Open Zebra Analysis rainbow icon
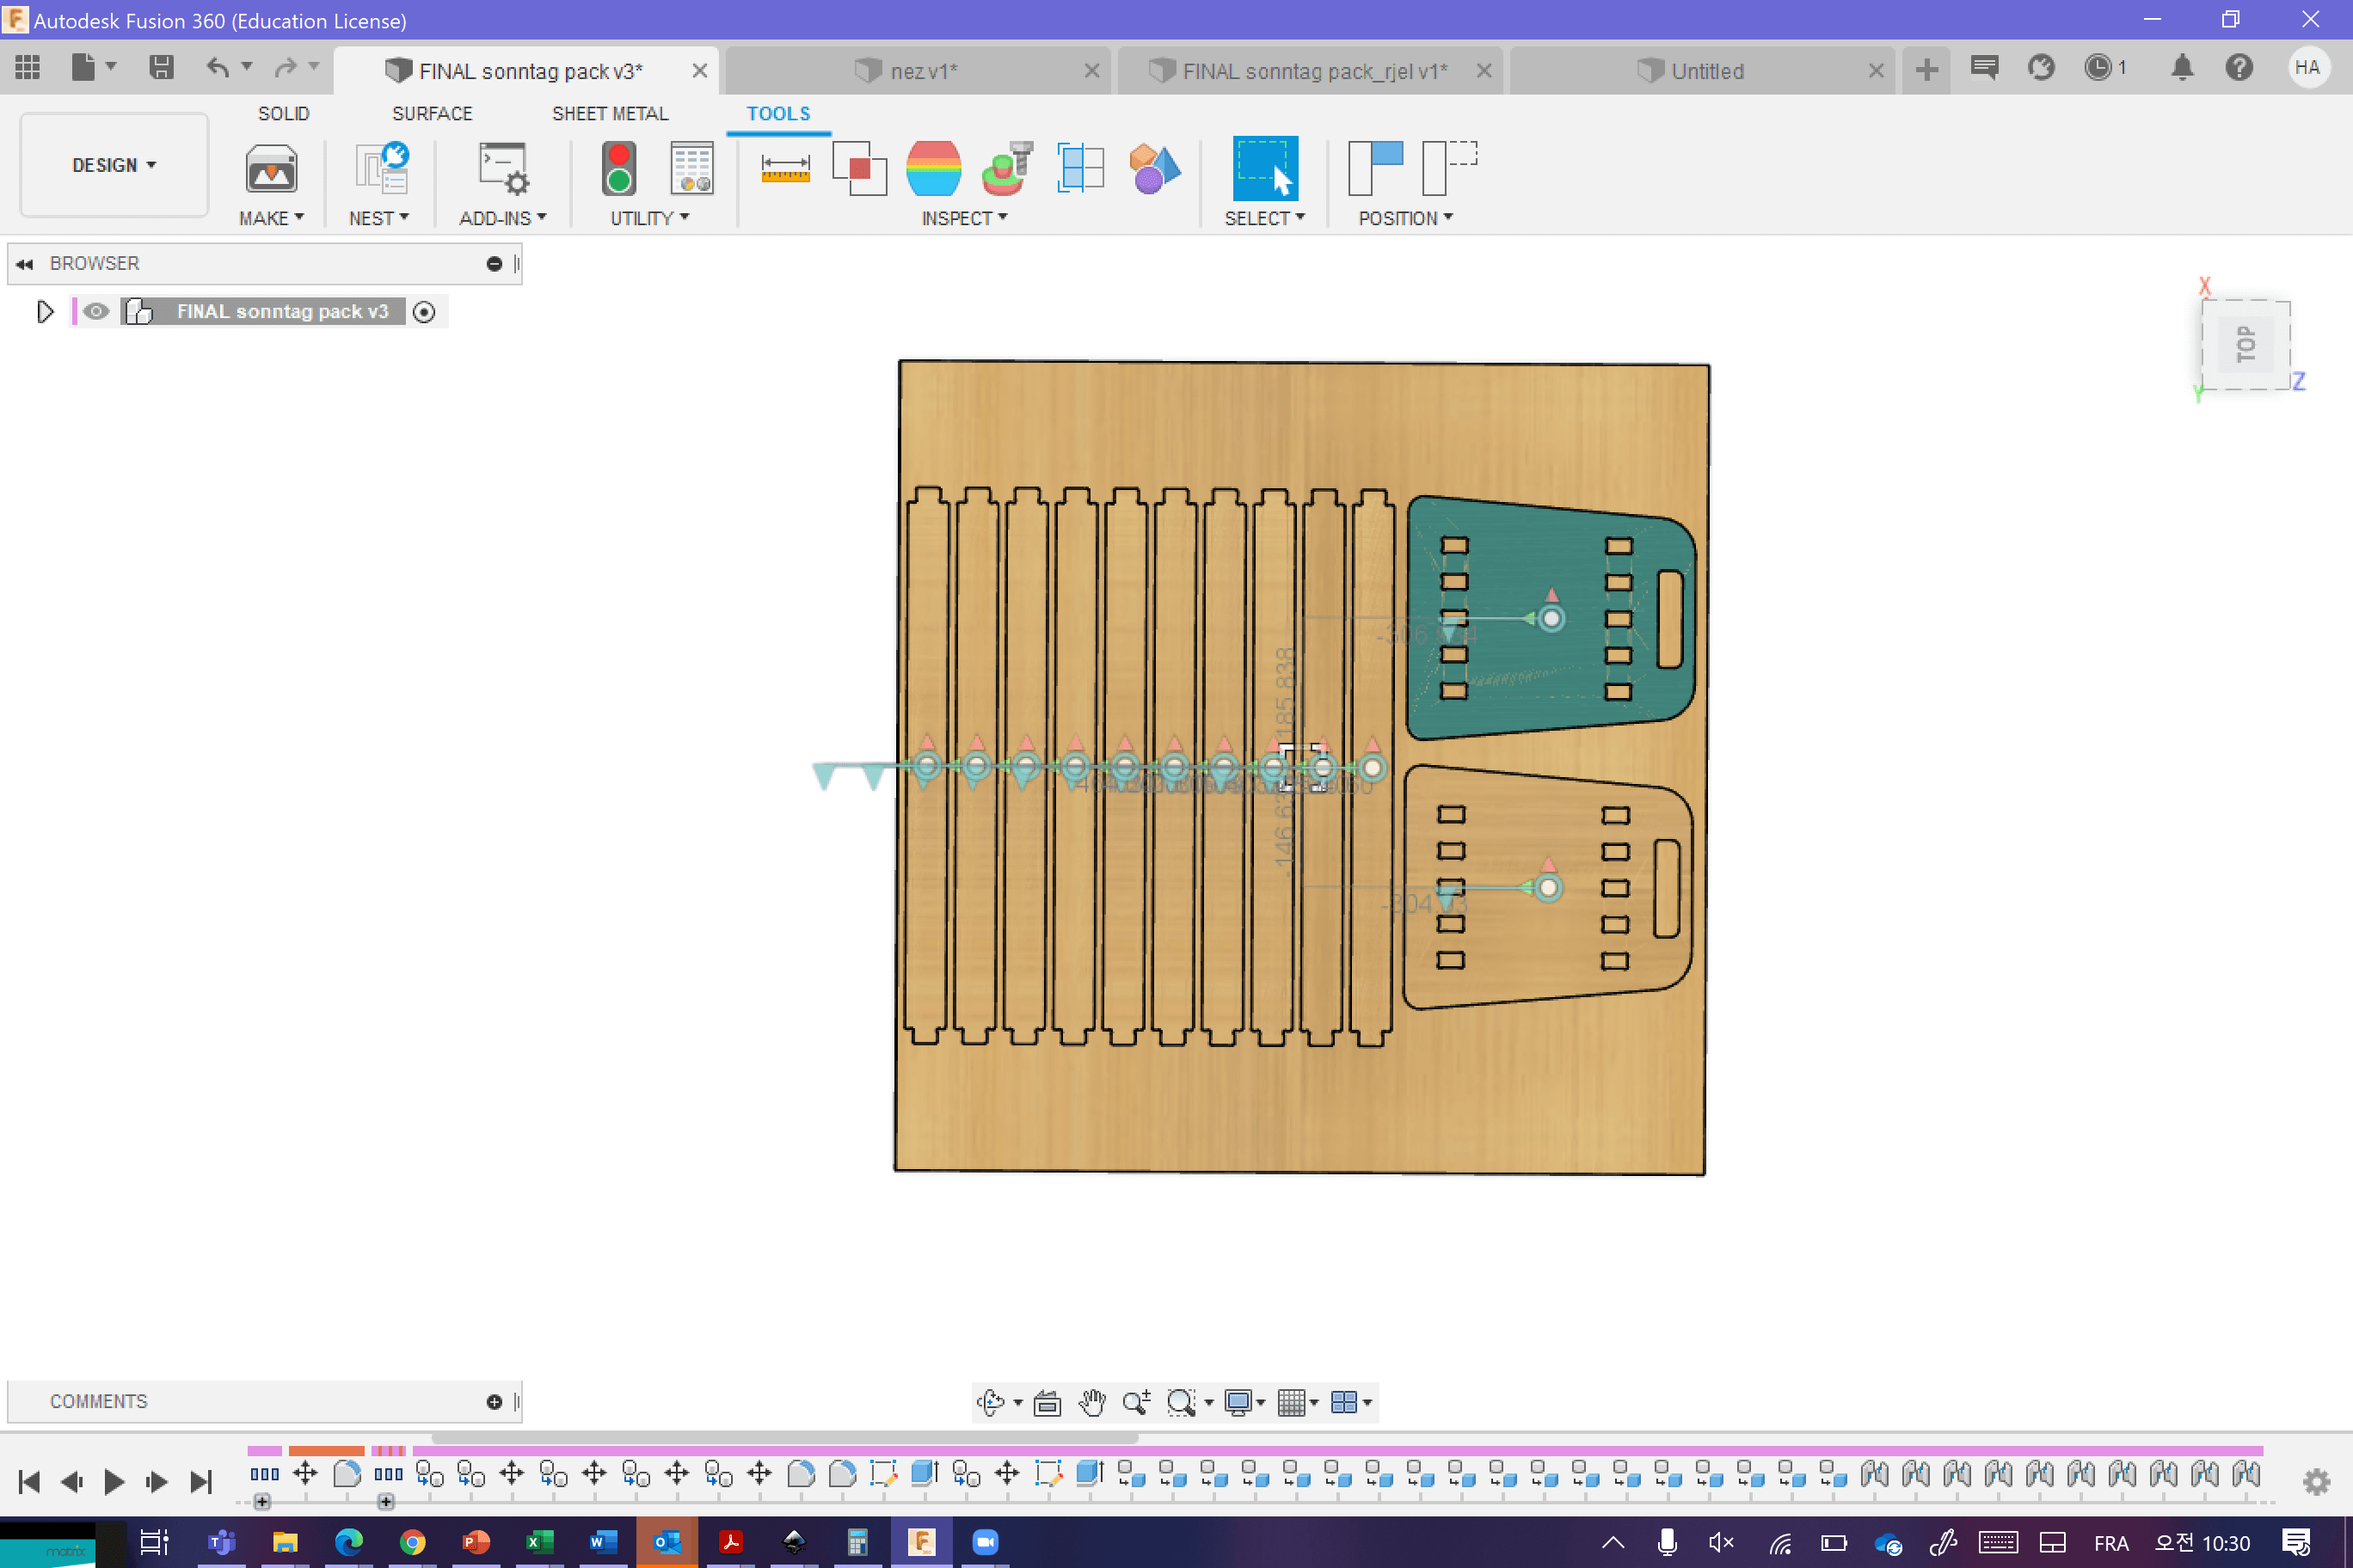The image size is (2353, 1568). pyautogui.click(x=932, y=167)
